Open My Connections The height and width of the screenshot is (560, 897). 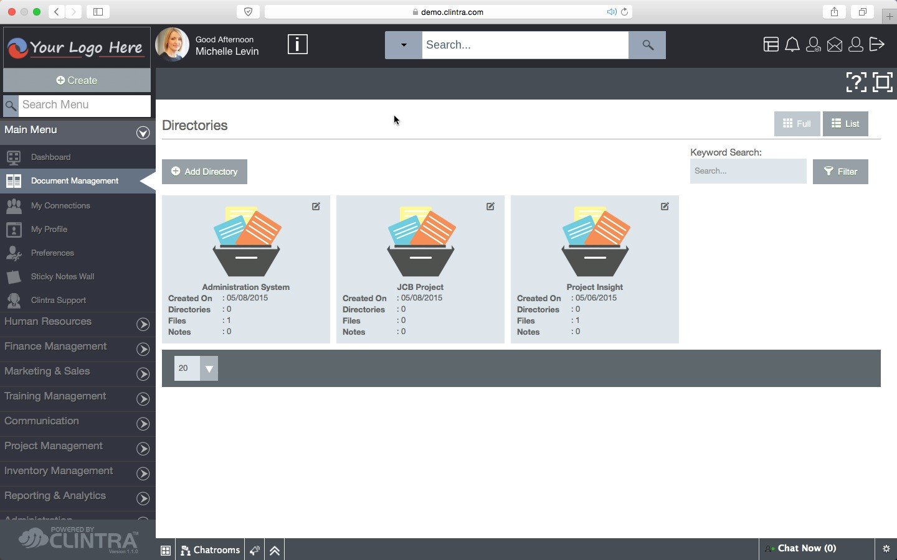click(78, 205)
